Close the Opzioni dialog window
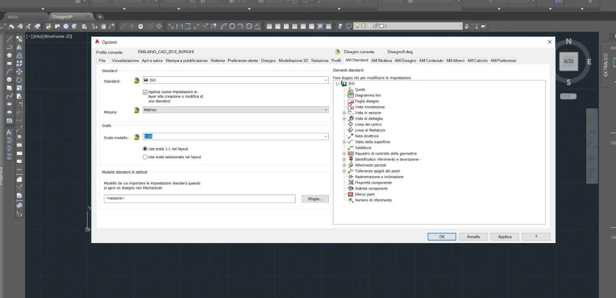The height and width of the screenshot is (298, 616). coord(550,42)
